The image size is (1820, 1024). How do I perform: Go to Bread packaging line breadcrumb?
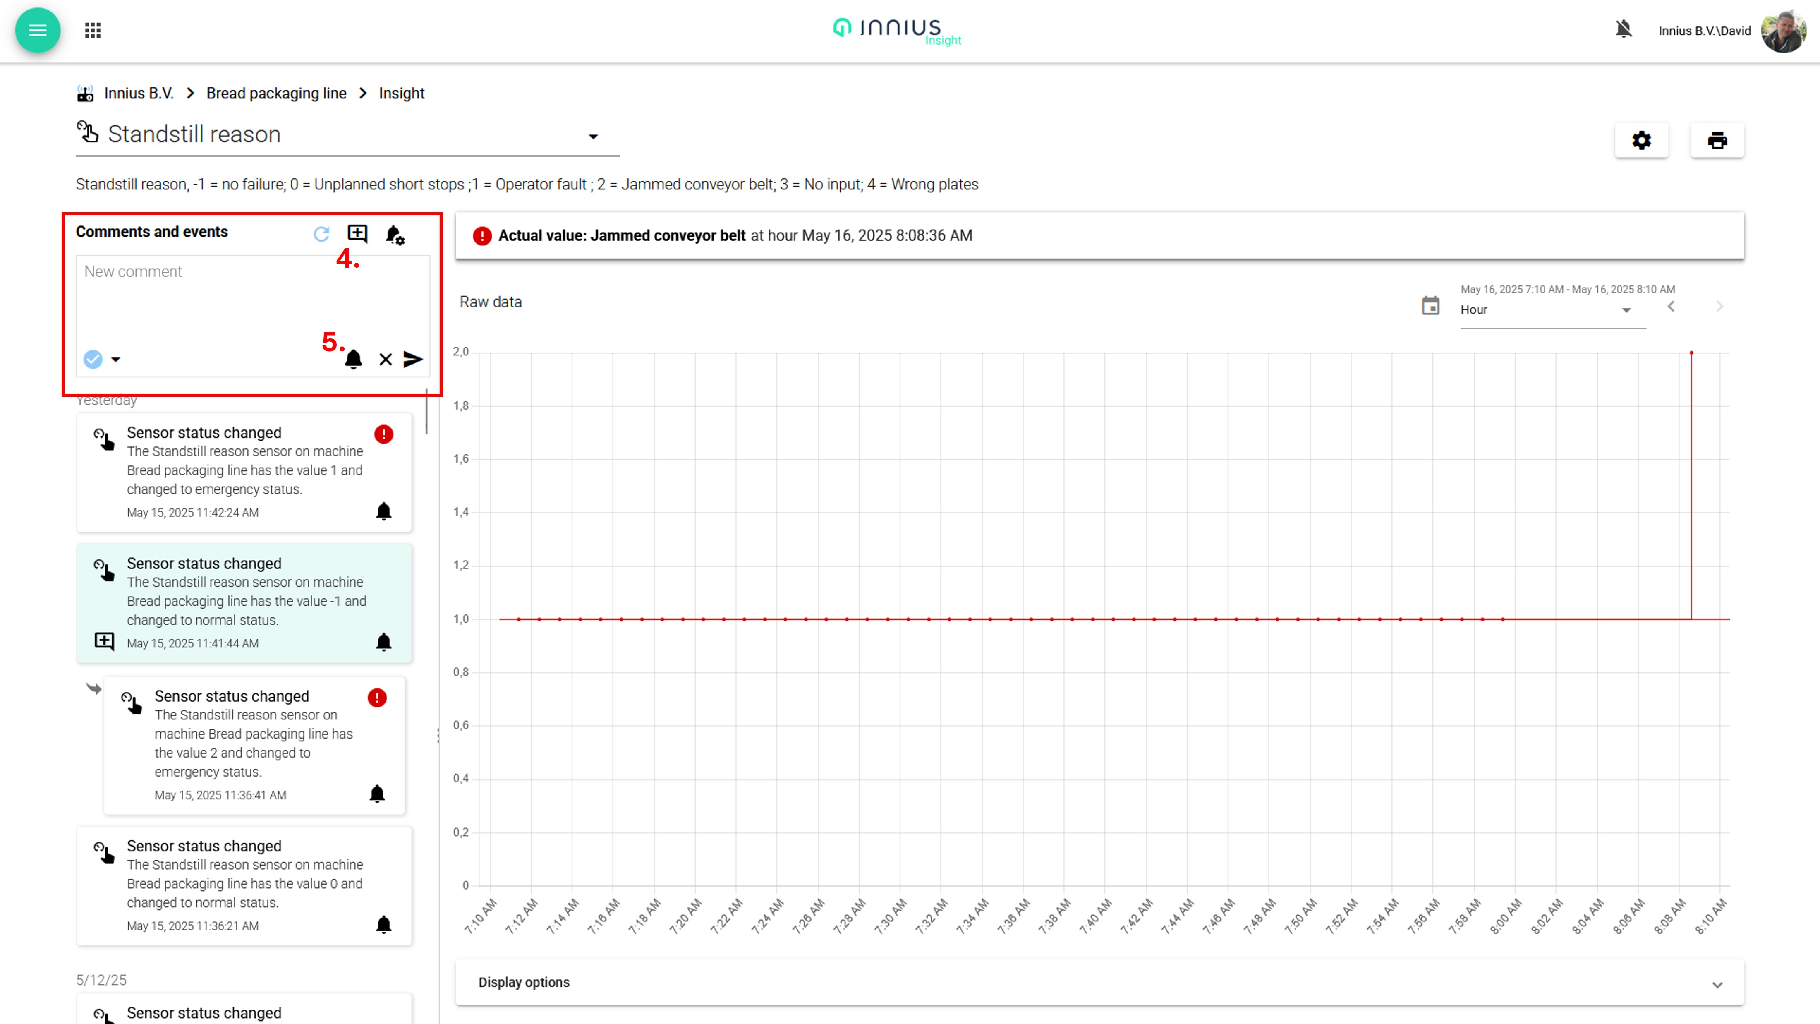pyautogui.click(x=276, y=93)
